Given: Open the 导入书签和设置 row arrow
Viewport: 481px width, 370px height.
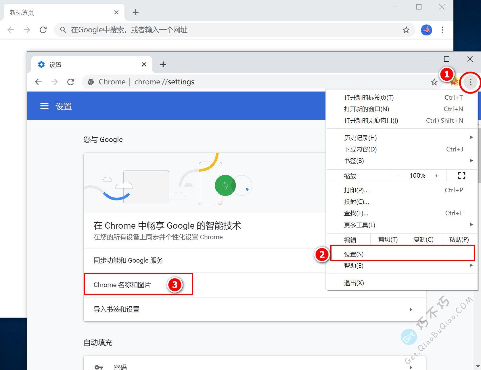Looking at the screenshot, I should point(411,310).
